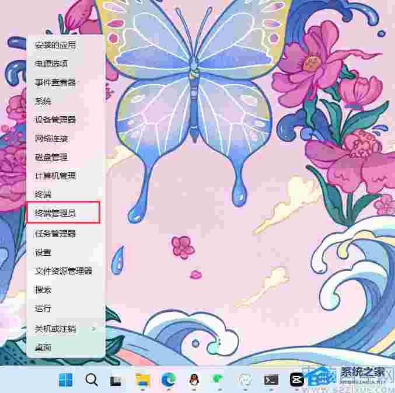Viewport: 395px width, 393px height.
Task: Choose 电源选项 in the menu
Action: [x=51, y=64]
